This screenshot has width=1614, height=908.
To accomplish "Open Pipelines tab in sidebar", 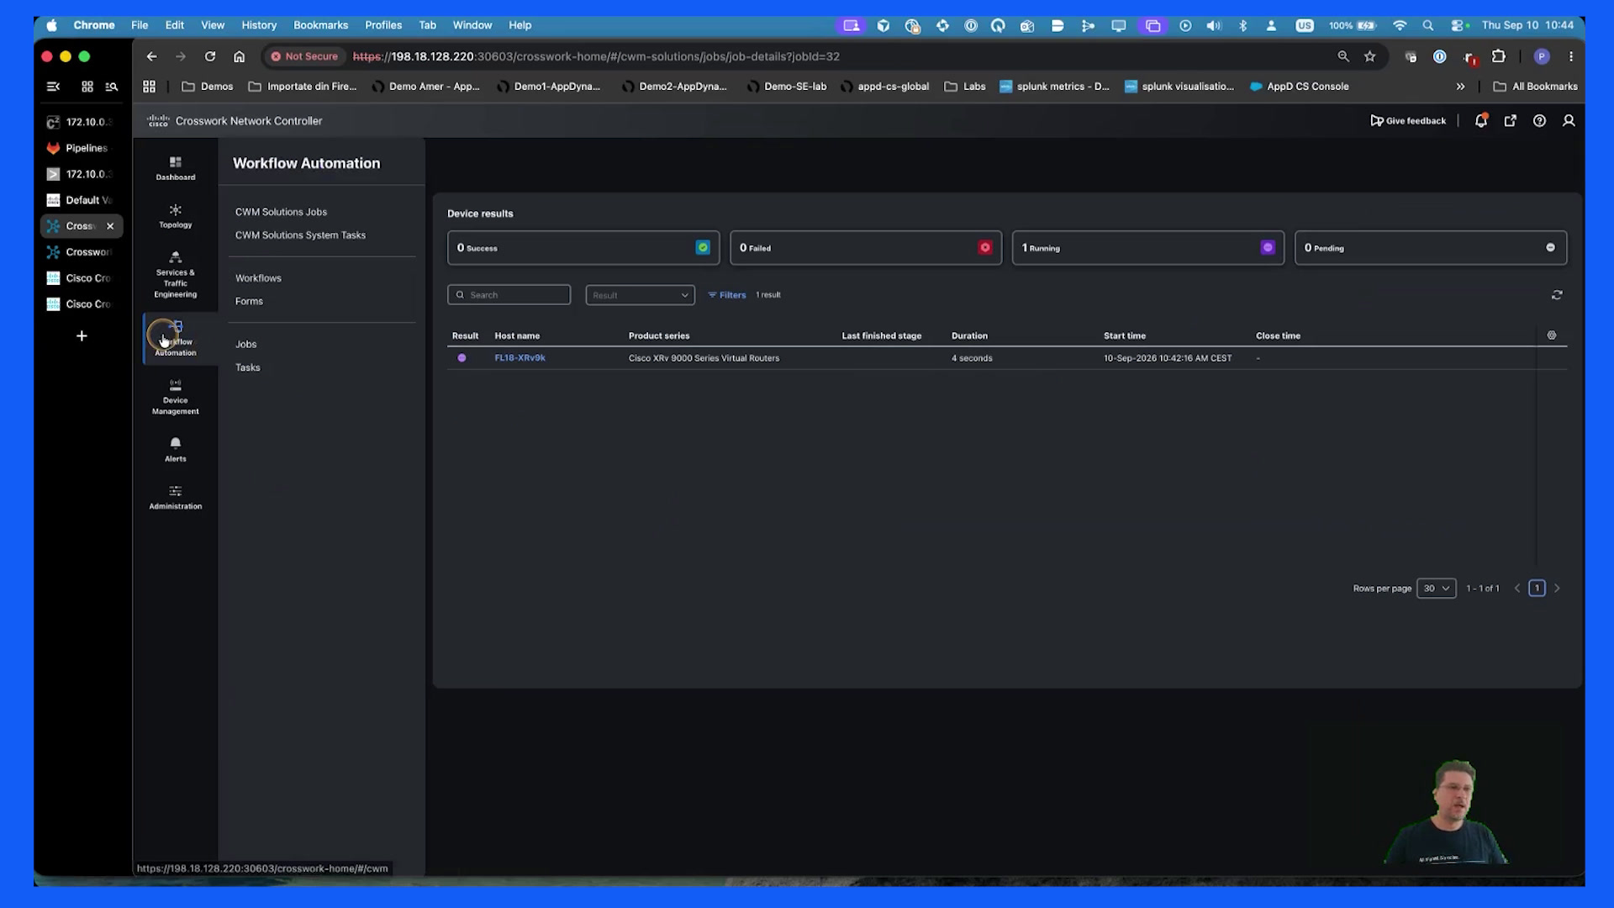I will point(81,148).
